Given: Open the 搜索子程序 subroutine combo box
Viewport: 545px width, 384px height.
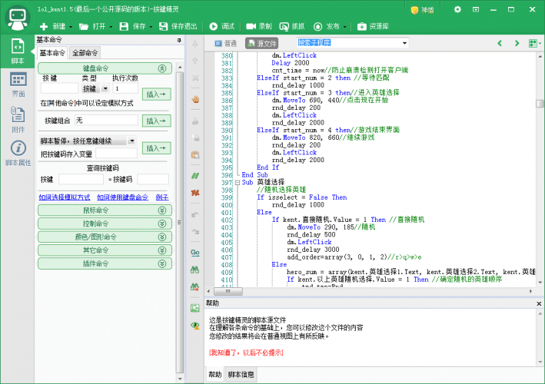Looking at the screenshot, I should coord(352,43).
